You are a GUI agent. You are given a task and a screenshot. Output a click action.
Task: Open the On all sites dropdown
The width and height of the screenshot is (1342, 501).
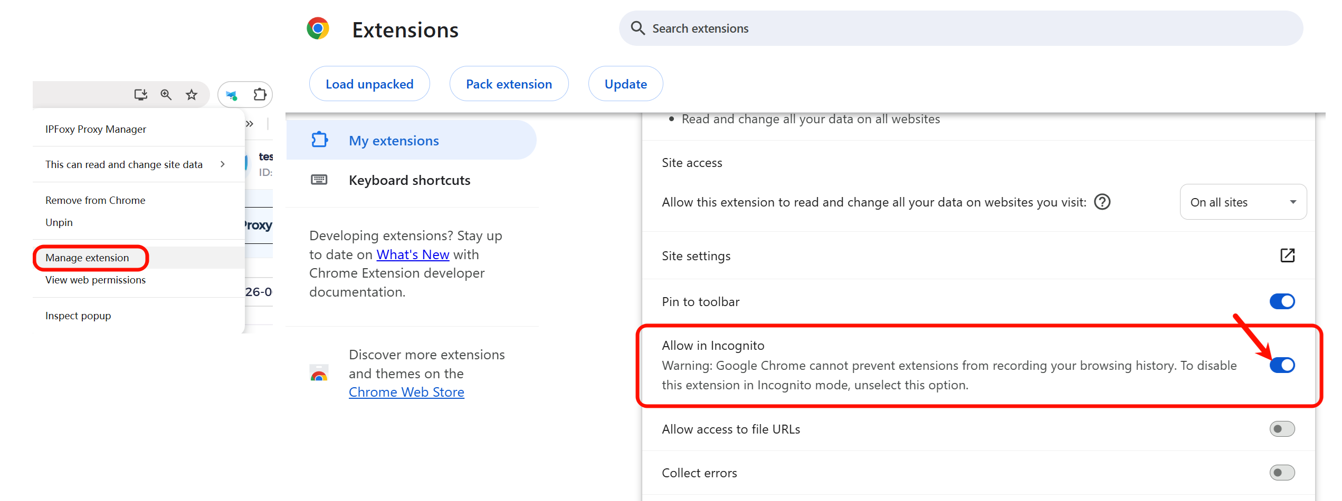[x=1243, y=202]
